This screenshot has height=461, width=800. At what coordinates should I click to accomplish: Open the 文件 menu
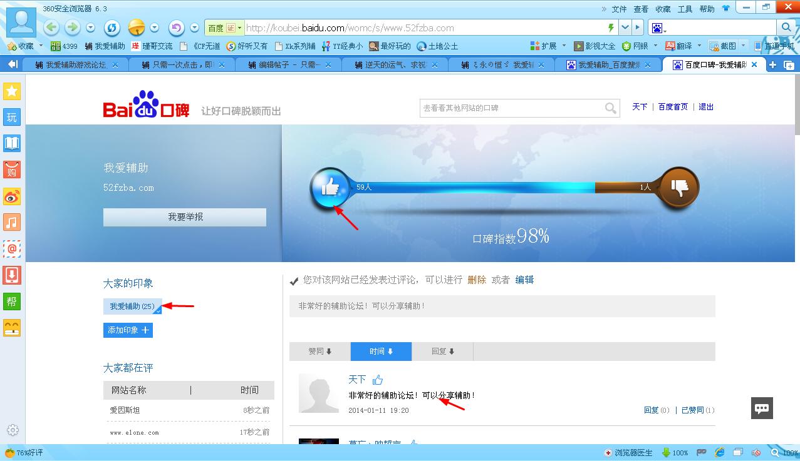(619, 9)
